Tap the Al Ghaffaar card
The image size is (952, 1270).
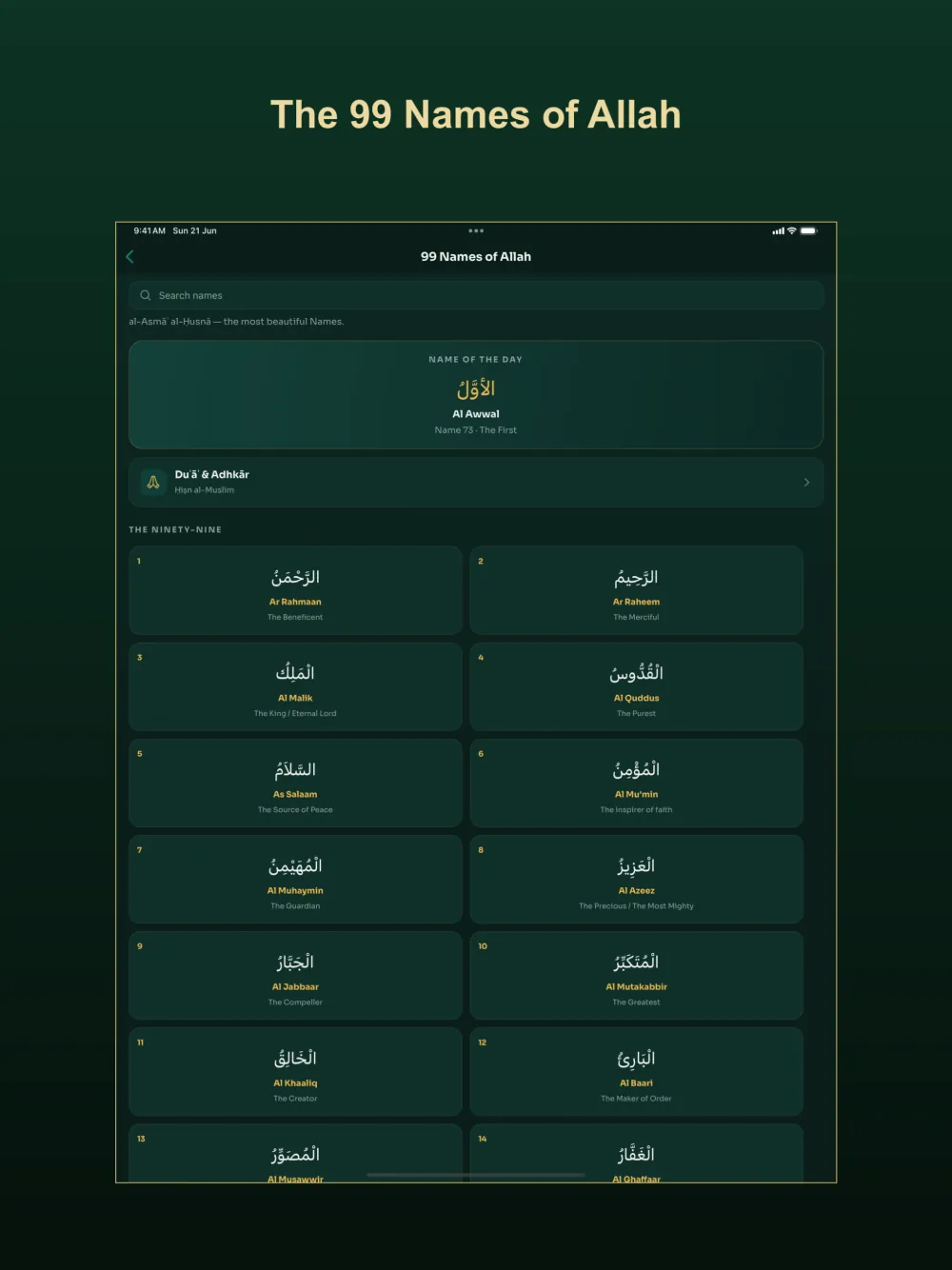[636, 1153]
